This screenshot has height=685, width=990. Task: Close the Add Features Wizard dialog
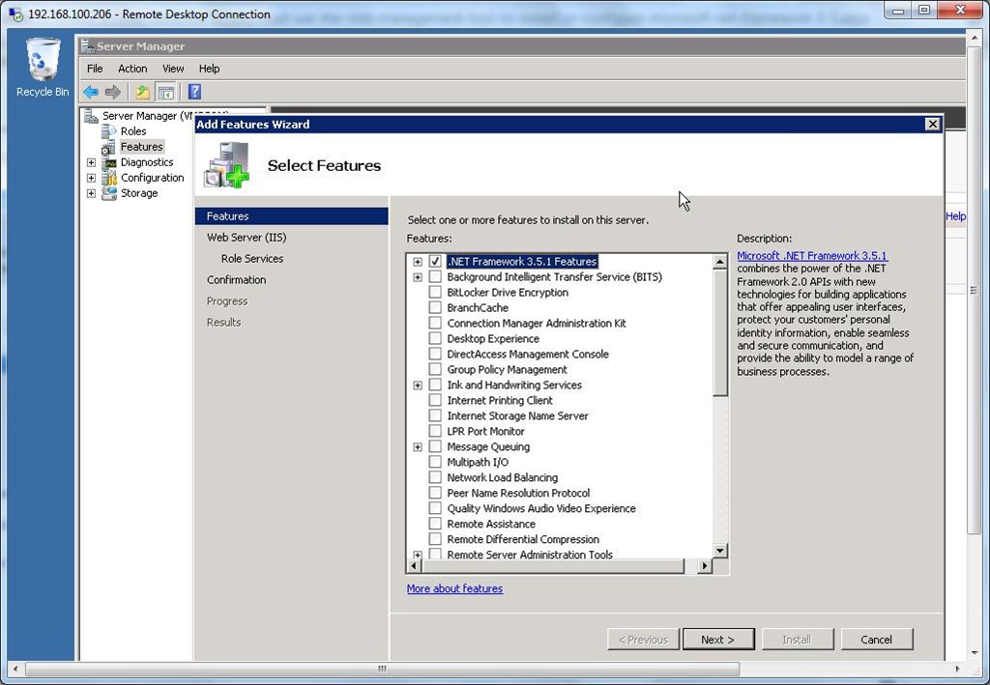933,125
